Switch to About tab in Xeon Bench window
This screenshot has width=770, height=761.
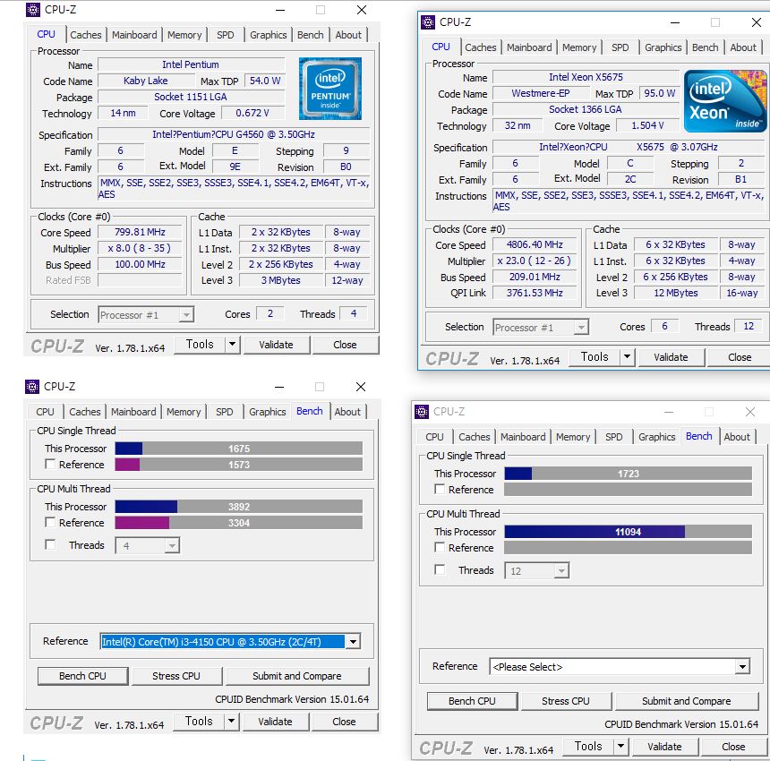tap(737, 437)
